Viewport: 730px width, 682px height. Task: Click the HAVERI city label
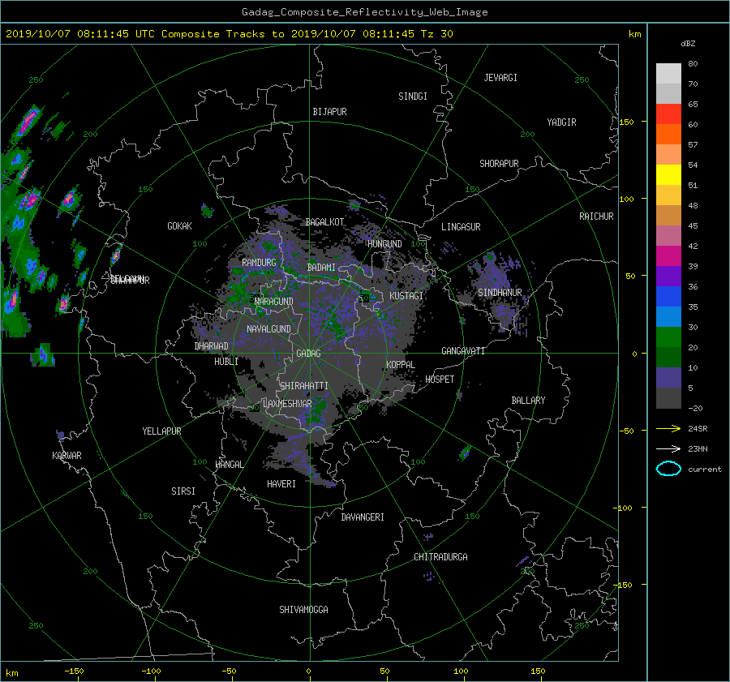coord(281,484)
